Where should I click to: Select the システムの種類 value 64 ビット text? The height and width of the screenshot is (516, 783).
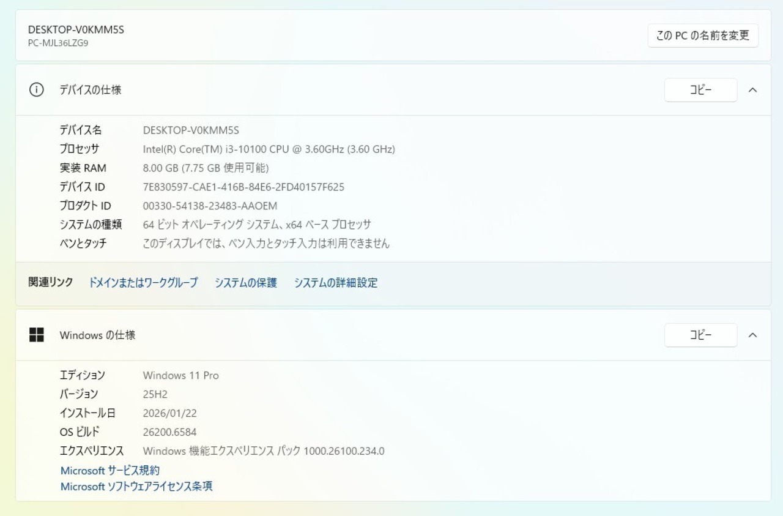click(257, 225)
